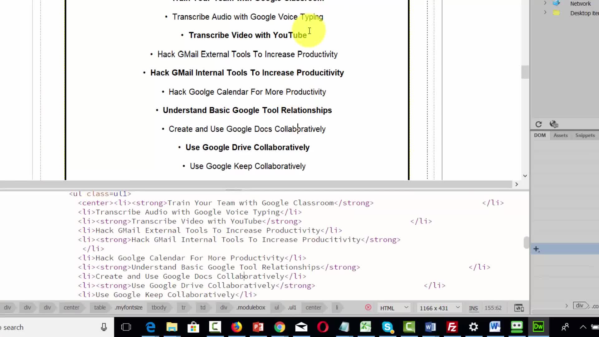599x337 pixels.
Task: Click the microphone icon in search box
Action: coord(104,327)
